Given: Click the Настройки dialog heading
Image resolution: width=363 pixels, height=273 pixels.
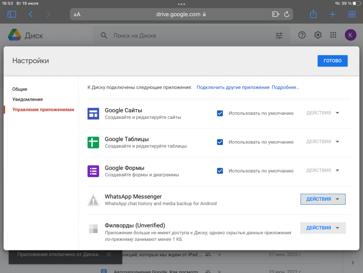Looking at the screenshot, I should coord(30,61).
